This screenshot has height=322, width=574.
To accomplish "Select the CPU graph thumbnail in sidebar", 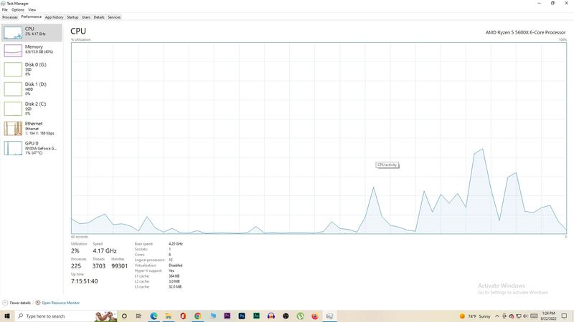I will point(13,33).
